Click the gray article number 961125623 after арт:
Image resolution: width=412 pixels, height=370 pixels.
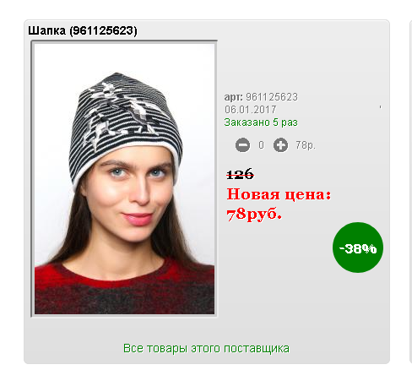coord(272,97)
